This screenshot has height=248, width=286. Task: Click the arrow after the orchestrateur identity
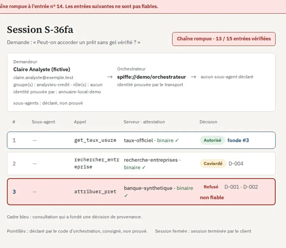coord(193,77)
